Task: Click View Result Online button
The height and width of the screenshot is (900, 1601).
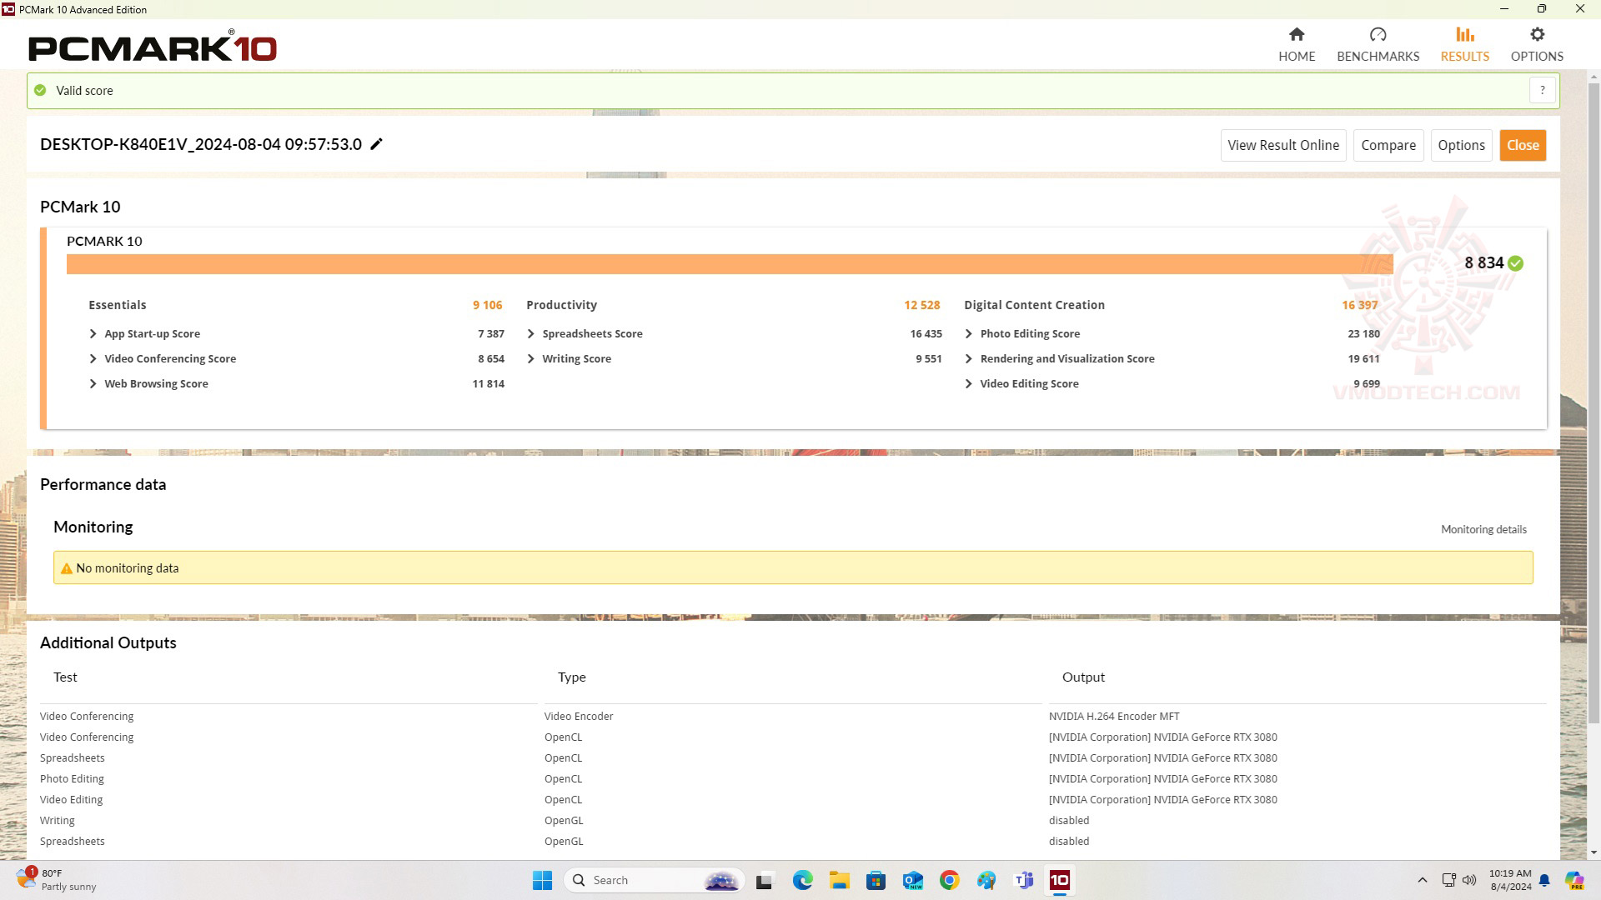Action: click(x=1283, y=144)
